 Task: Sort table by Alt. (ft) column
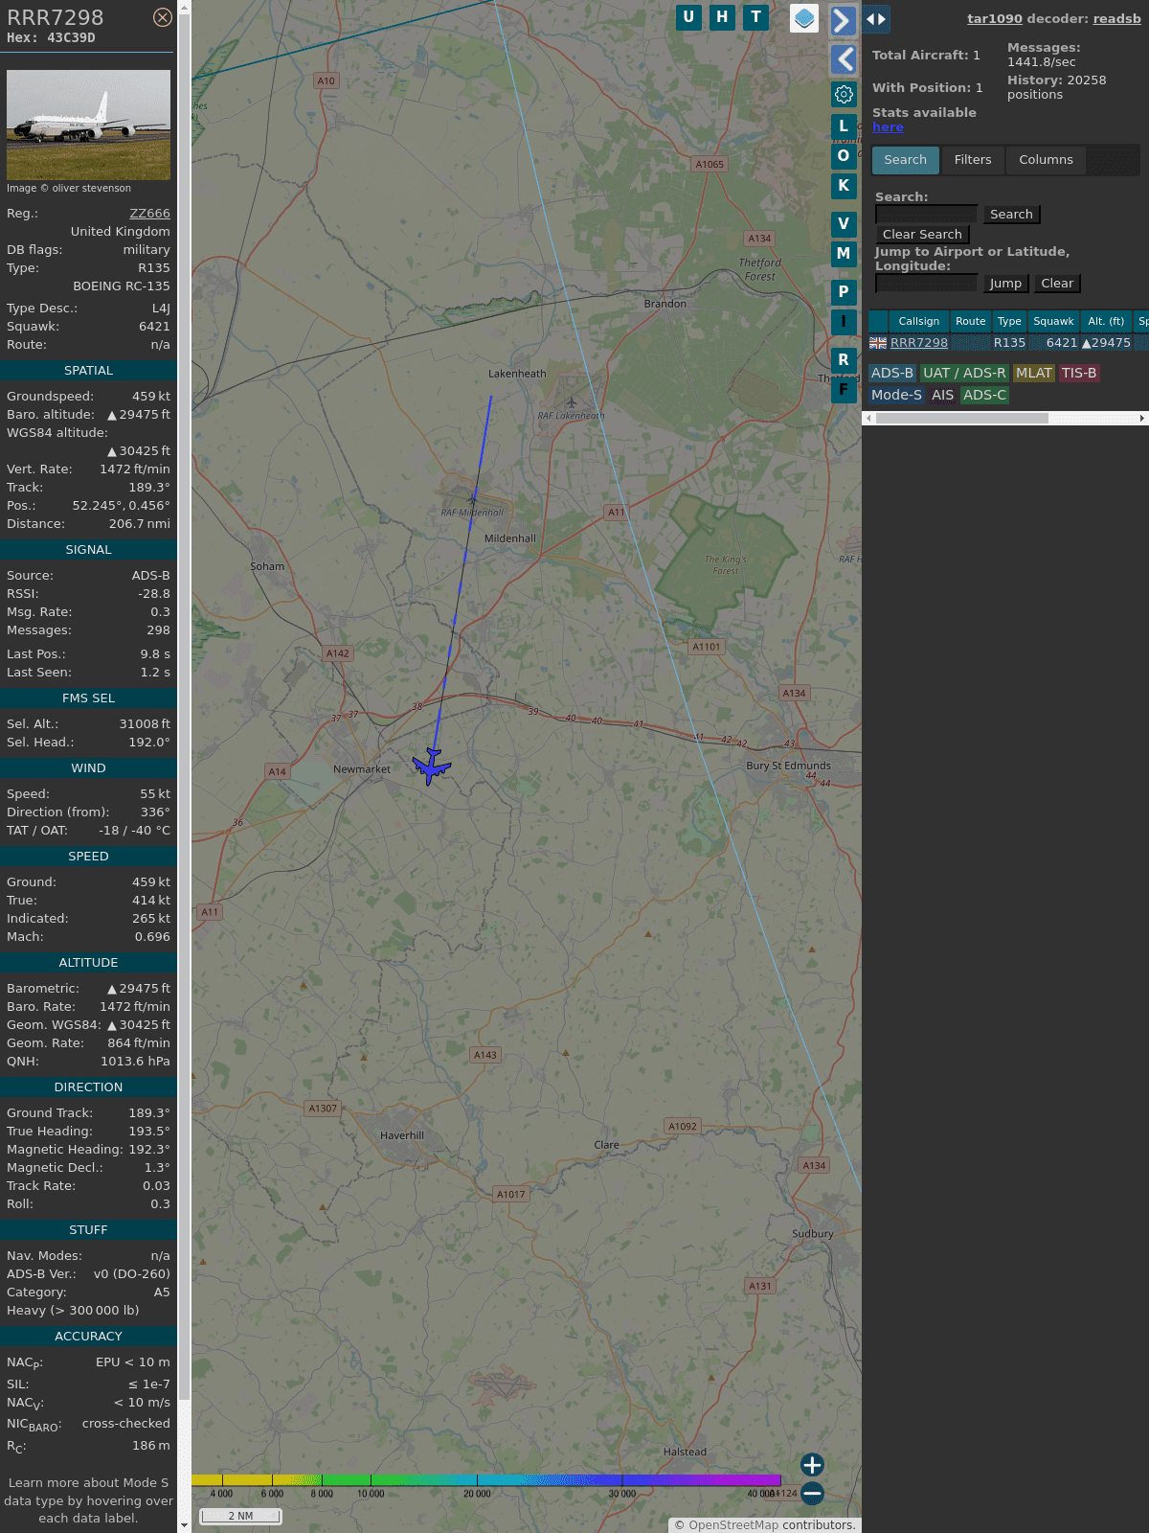coord(1106,321)
